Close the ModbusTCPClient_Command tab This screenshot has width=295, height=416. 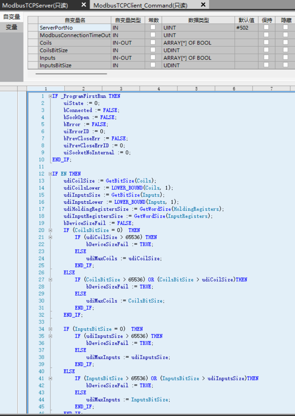click(x=203, y=5)
